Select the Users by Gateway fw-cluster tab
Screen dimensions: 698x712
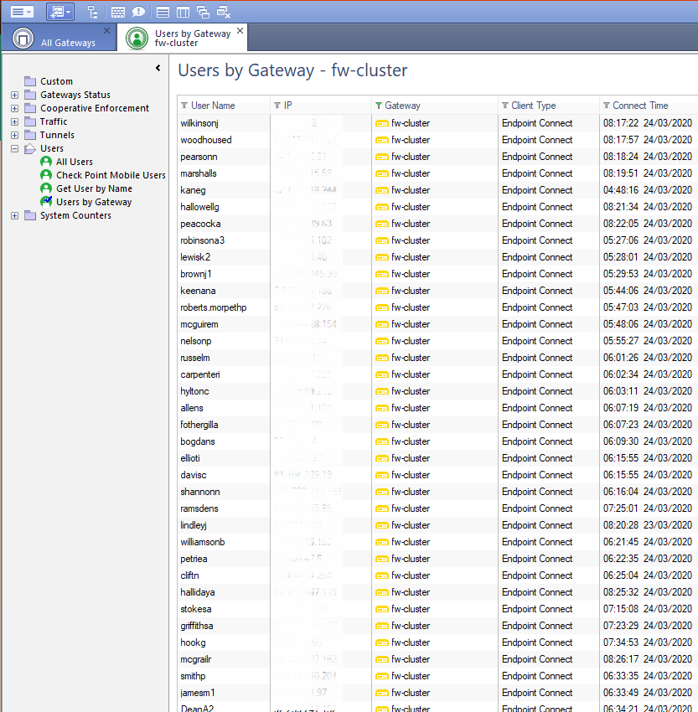(x=193, y=38)
